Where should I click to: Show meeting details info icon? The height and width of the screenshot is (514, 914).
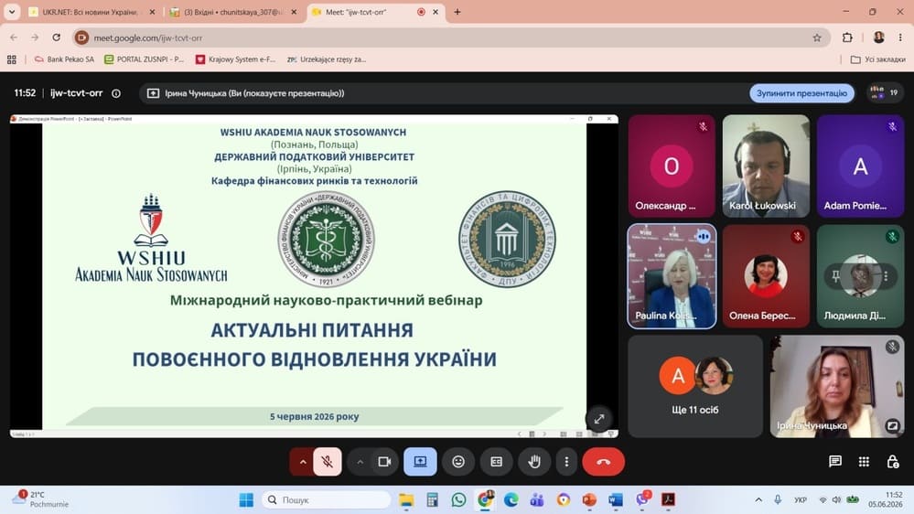point(116,93)
